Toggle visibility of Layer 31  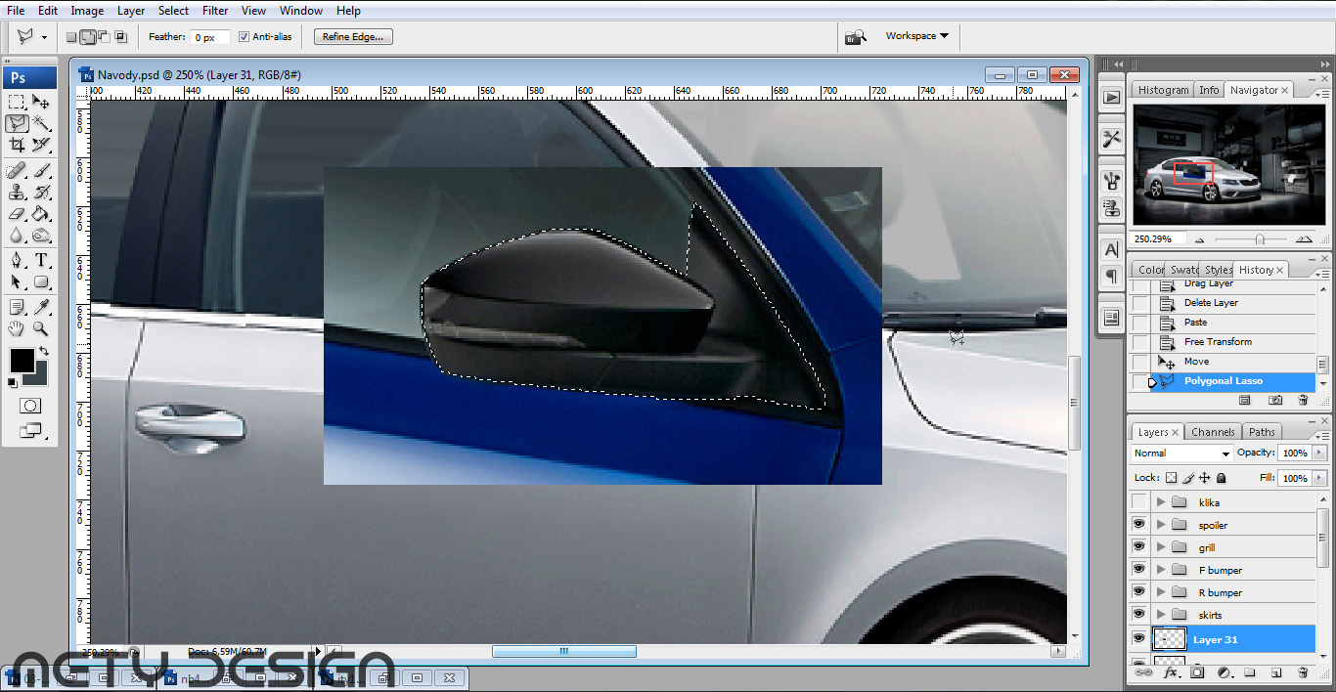click(1138, 639)
